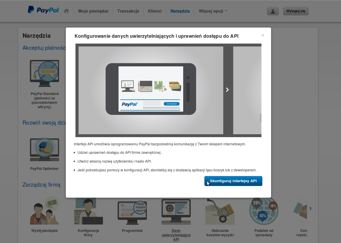Open Transakcje menu item
This screenshot has width=341, height=243.
coord(128,11)
